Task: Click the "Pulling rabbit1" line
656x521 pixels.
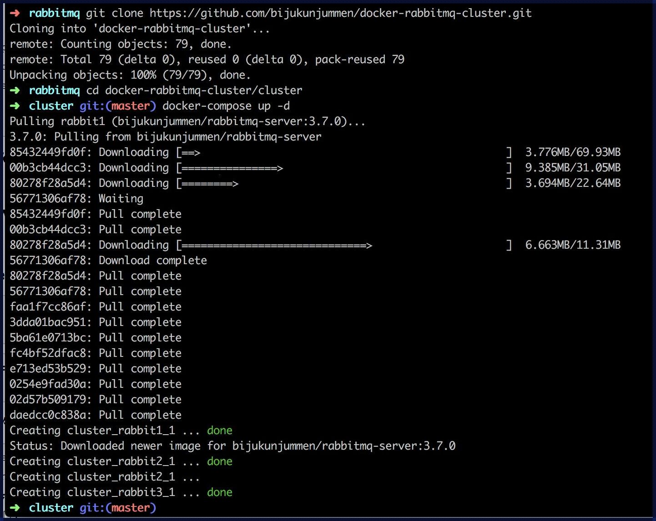Action: (187, 121)
